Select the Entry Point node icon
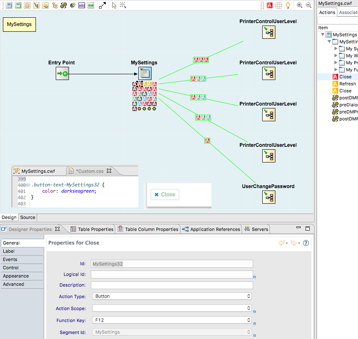358x339 pixels. [x=62, y=73]
